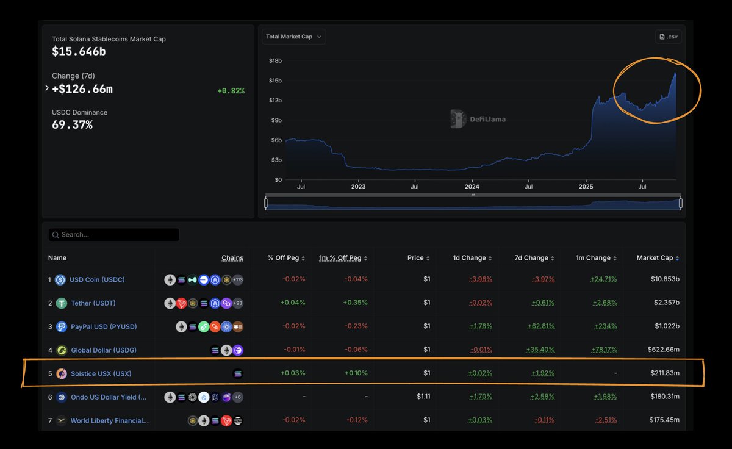The width and height of the screenshot is (732, 449).
Task: Click Solana chain icon in Solstice USX row
Action: [x=238, y=373]
